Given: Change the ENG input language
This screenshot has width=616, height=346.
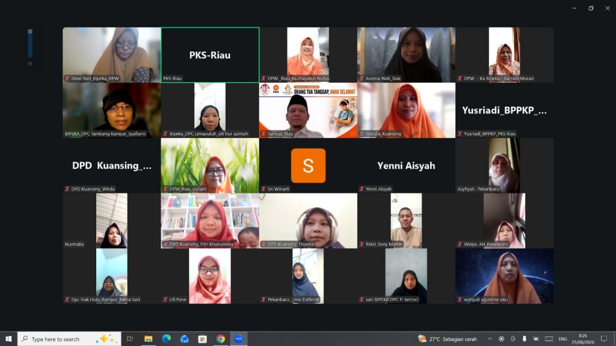Looking at the screenshot, I should [562, 339].
